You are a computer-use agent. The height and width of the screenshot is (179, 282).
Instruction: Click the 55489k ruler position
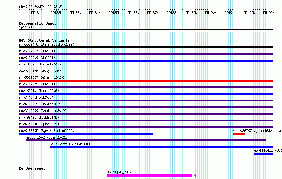(191, 13)
